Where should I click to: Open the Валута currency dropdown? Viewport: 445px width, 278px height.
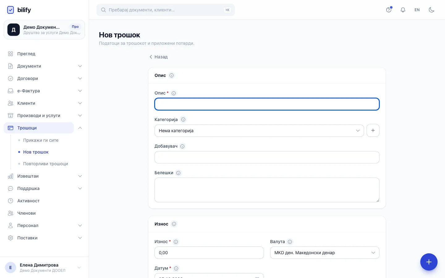pyautogui.click(x=325, y=253)
